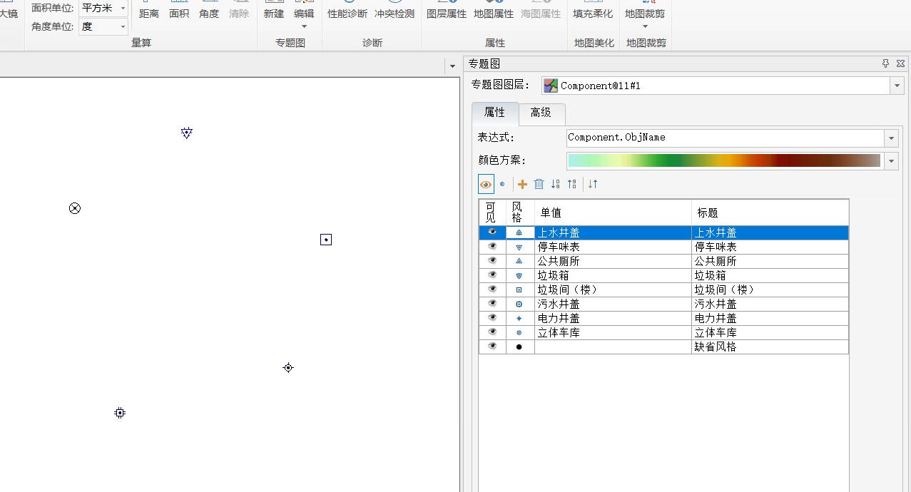Select the 属性 tab
Screen dimensions: 911x492
494,113
